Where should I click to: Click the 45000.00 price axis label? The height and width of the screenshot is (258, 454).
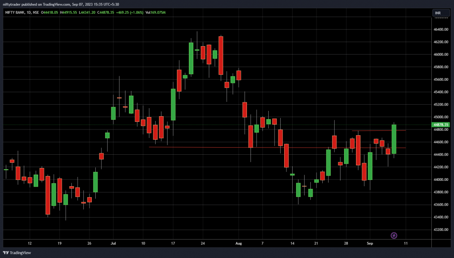[441, 117]
